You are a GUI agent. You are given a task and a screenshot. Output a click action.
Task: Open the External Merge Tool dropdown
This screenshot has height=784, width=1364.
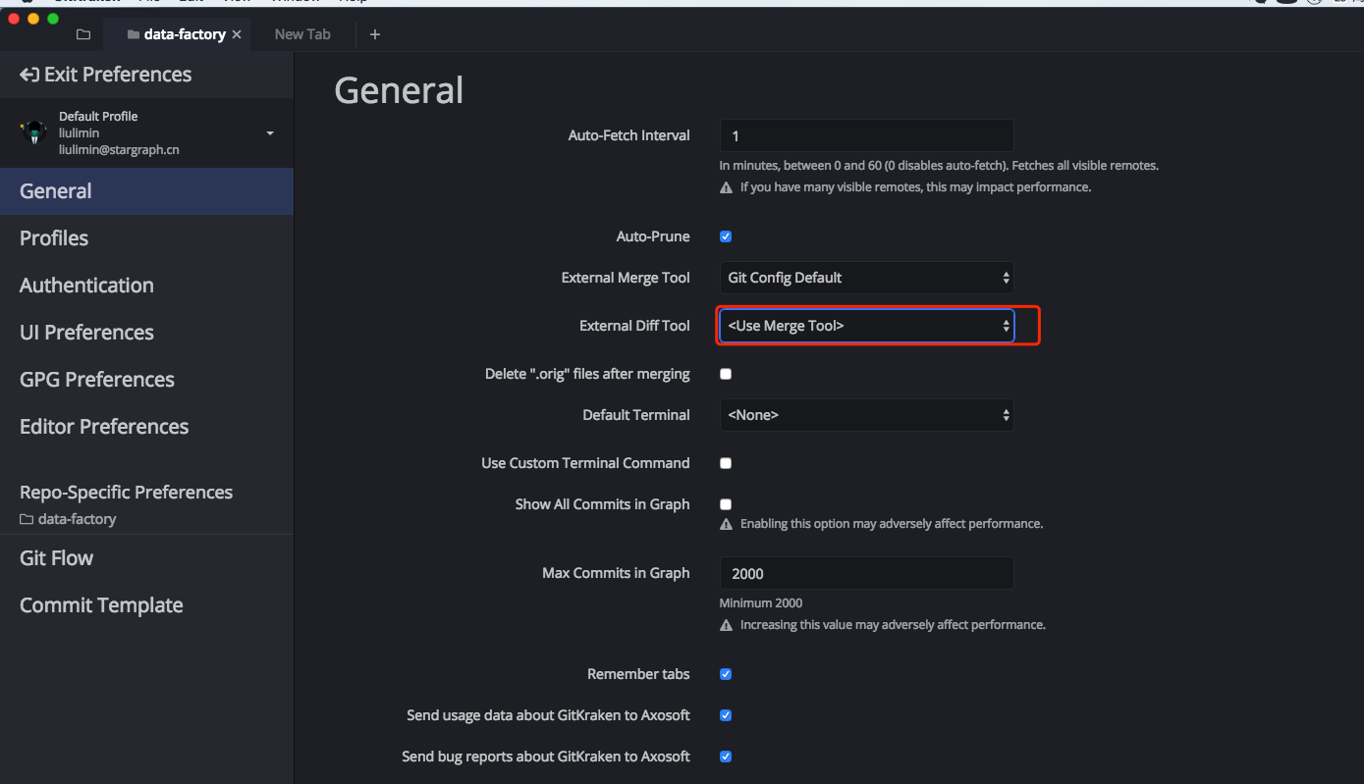[x=866, y=278]
